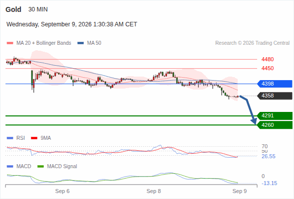
Task: Click the 9MA legend label
Action: point(46,138)
